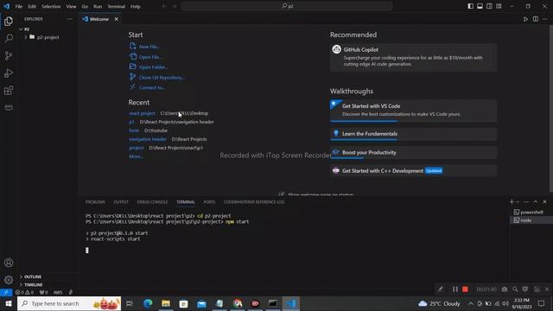Open the Edit menu
This screenshot has height=311, width=553.
click(x=32, y=6)
